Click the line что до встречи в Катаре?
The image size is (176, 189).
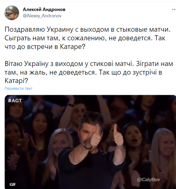pyautogui.click(x=45, y=47)
